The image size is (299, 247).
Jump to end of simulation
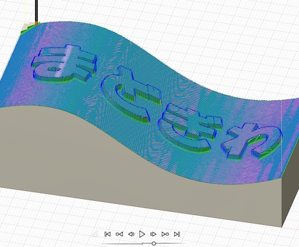coord(177,234)
